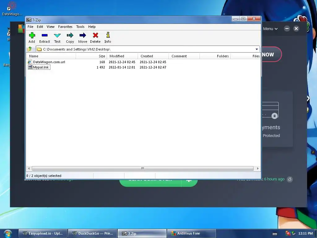Open the Help menu
This screenshot has height=238, width=317.
pos(92,27)
